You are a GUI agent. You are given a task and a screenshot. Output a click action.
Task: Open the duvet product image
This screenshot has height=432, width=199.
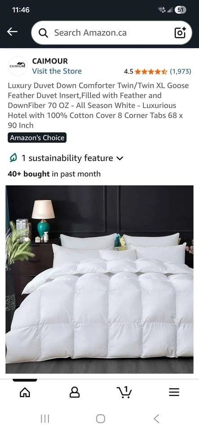(100, 279)
